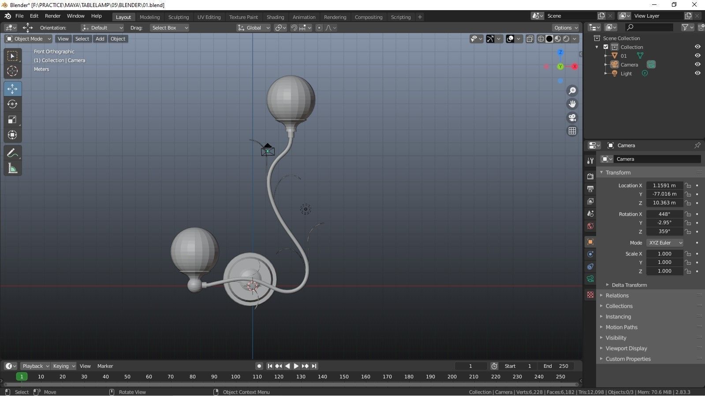Click the zoom view magnifier icon

tap(572, 91)
